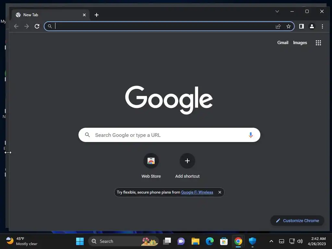The height and width of the screenshot is (249, 332).
Task: Launch Teams Chat from taskbar
Action: point(181,241)
